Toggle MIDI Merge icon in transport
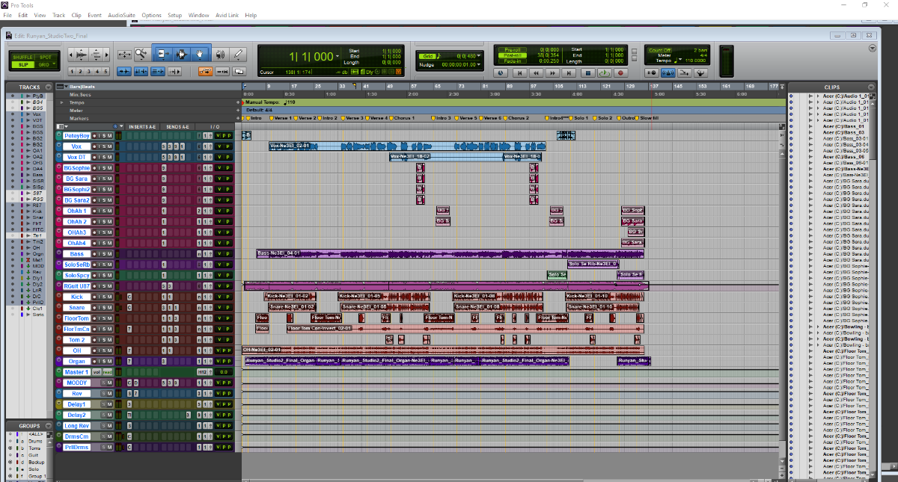 [x=684, y=73]
